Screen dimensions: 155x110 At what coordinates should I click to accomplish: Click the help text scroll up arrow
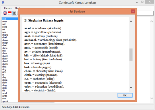(131, 21)
